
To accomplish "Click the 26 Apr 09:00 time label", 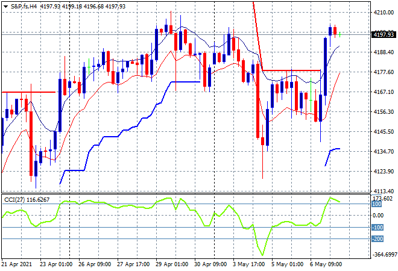I will 95,264.
